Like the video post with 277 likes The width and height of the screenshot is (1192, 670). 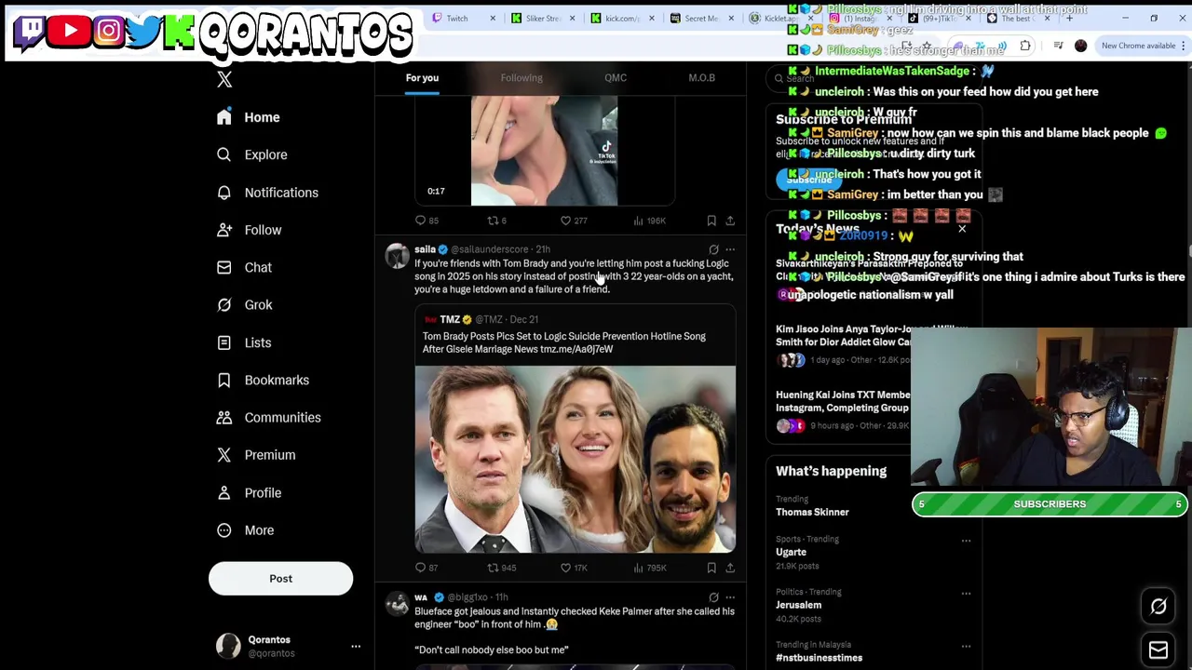[573, 221]
